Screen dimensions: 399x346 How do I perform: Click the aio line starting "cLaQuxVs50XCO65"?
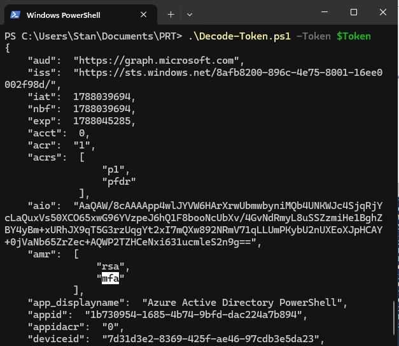pos(193,218)
